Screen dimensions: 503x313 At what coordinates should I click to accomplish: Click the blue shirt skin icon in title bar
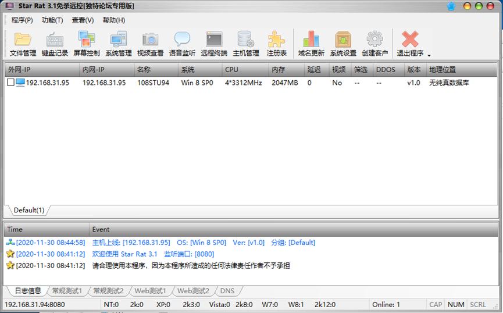(451, 6)
